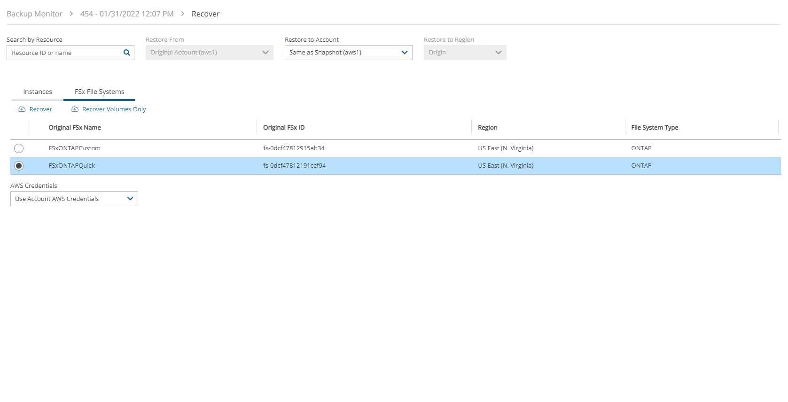
Task: Click the Recover cloud icon
Action: point(22,109)
